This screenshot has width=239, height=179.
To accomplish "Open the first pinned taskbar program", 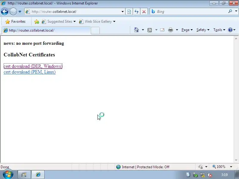I will click(x=24, y=175).
